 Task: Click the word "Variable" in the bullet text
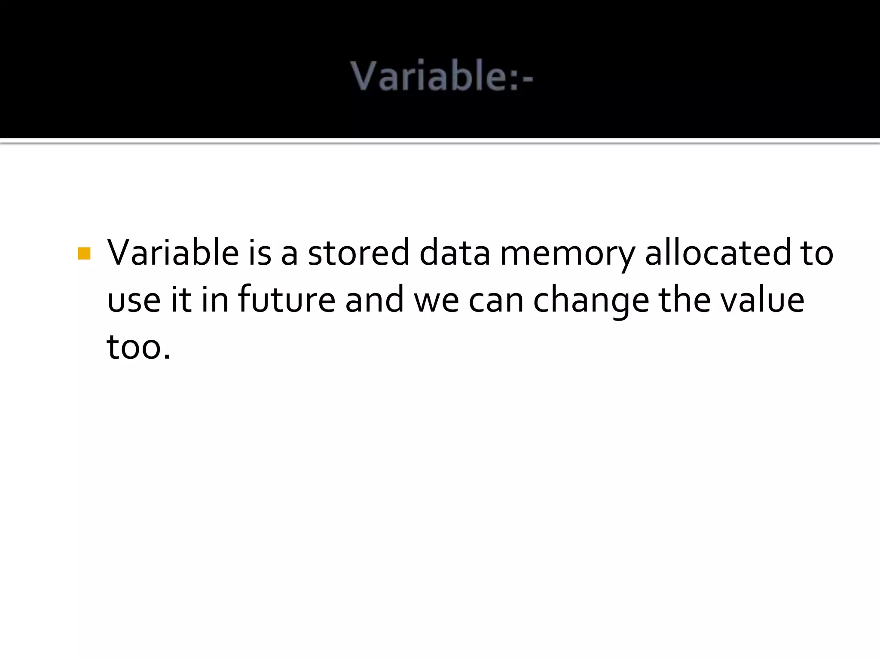(x=173, y=253)
